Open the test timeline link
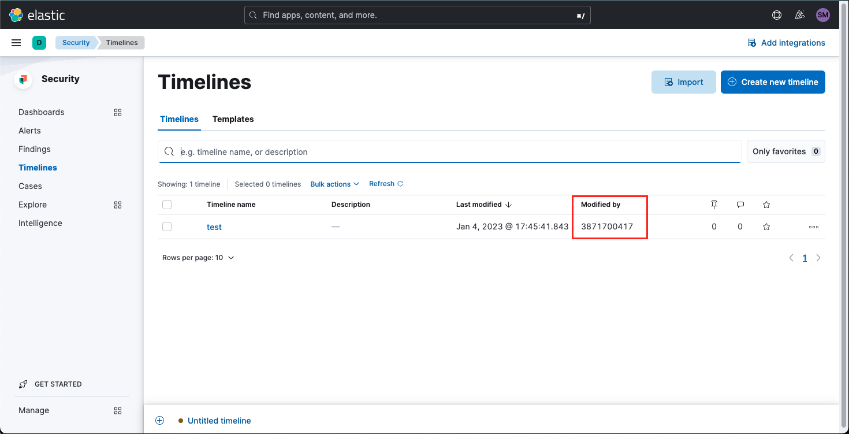Screen dimensions: 849x434 (214, 227)
